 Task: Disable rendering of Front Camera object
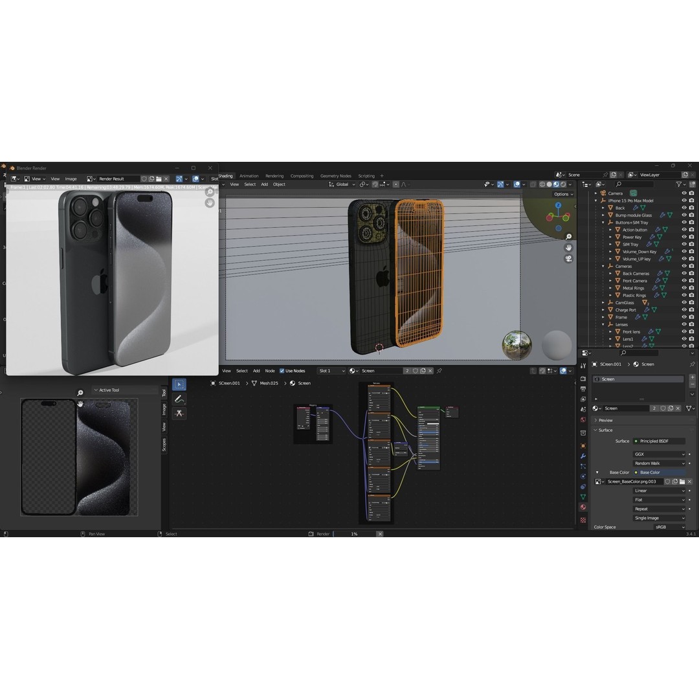[x=691, y=280]
